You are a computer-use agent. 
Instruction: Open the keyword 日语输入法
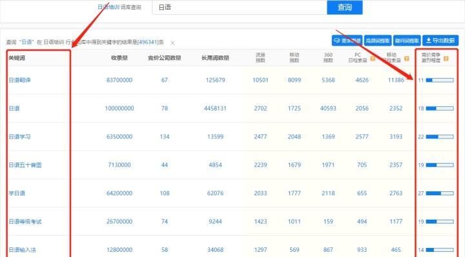(22, 250)
